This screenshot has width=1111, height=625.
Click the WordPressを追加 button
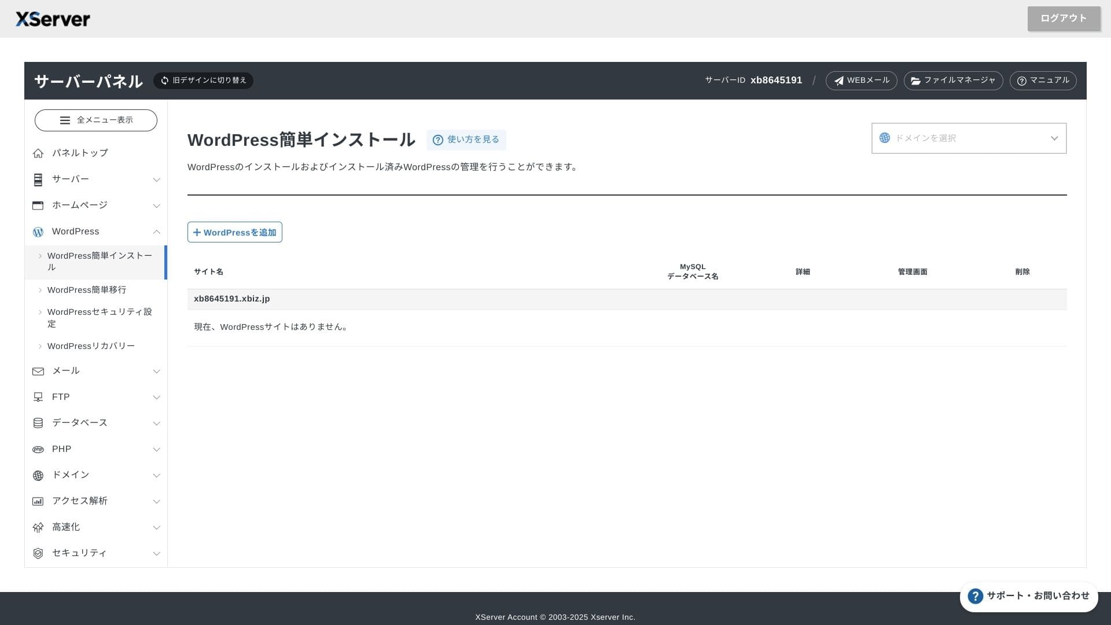[234, 232]
